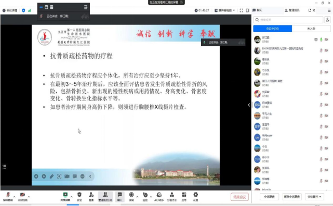The width and height of the screenshot is (333, 206).
Task: Open Meeting Control dropdown
Action: 314,197
